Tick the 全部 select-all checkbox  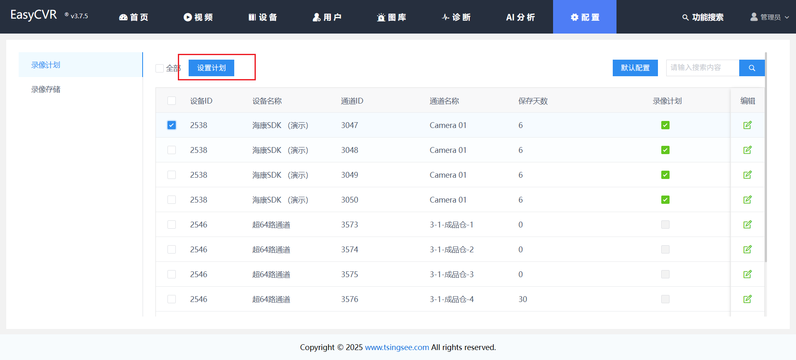point(160,68)
